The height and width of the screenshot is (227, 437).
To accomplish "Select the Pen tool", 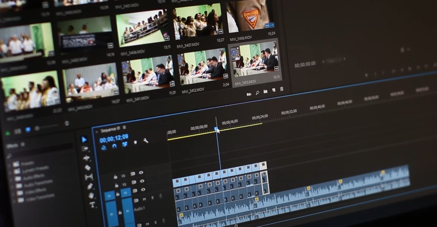I will [x=90, y=186].
